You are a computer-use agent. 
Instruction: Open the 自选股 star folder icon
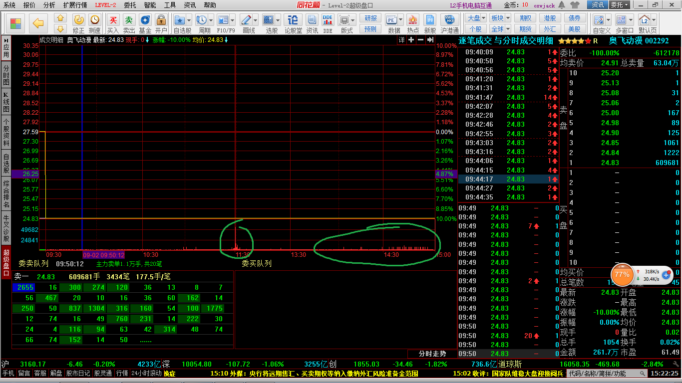pyautogui.click(x=180, y=20)
